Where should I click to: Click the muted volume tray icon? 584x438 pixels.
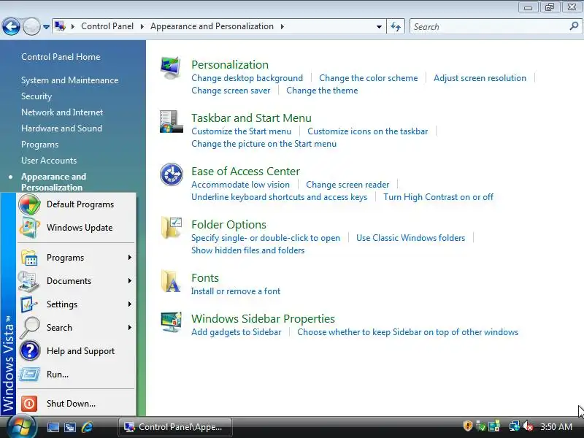[x=528, y=426]
